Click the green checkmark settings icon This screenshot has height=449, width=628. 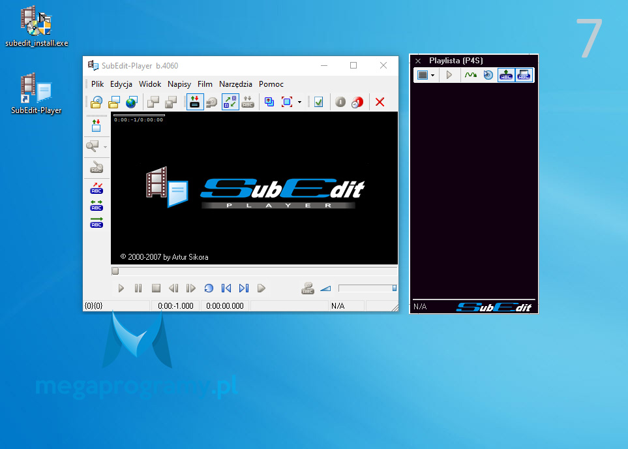pos(319,102)
